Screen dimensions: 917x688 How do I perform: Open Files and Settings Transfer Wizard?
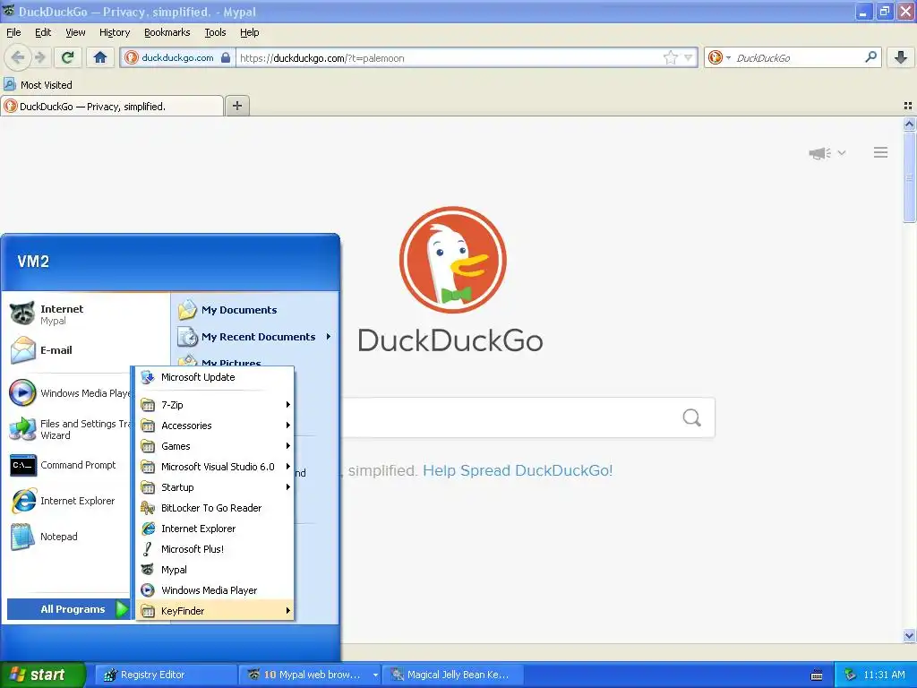[x=70, y=429]
